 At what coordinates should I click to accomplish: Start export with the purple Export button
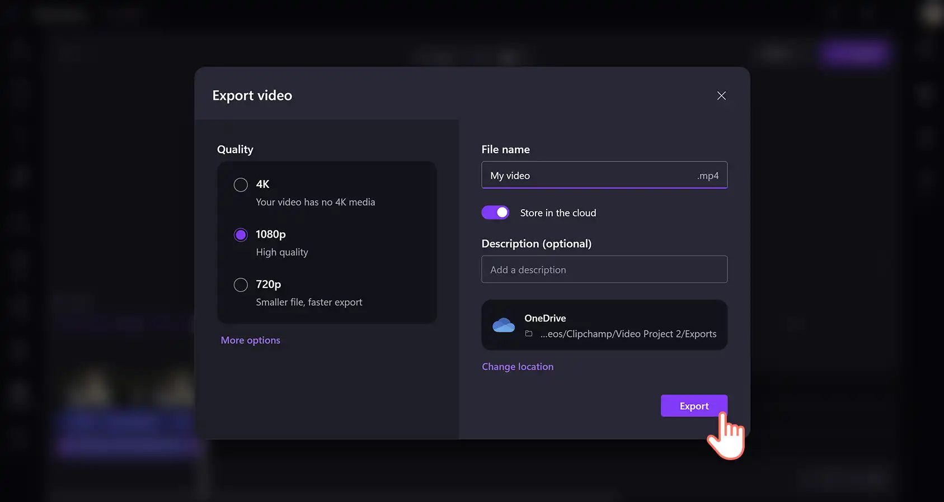tap(694, 406)
